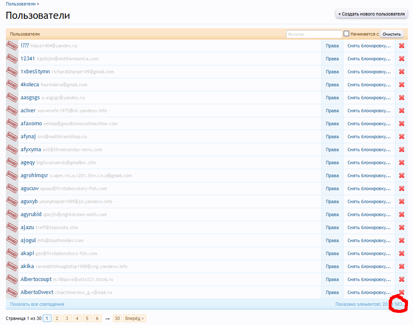Open the Пользователи breadcrumb link
The height and width of the screenshot is (325, 413).
tap(21, 3)
